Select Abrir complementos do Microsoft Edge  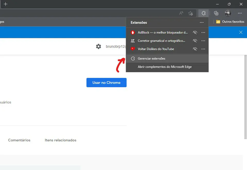tap(167, 67)
